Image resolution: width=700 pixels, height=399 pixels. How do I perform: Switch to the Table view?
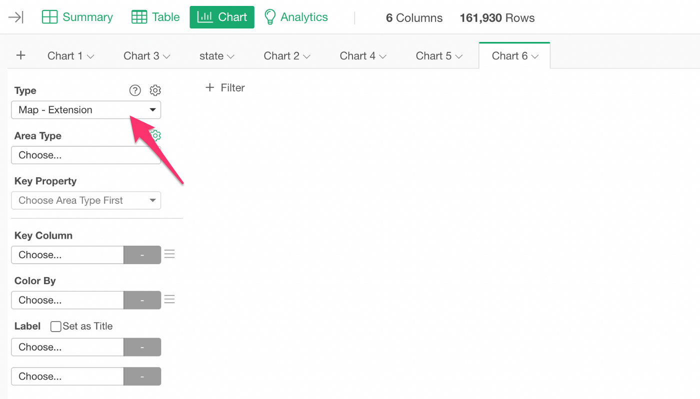point(155,17)
